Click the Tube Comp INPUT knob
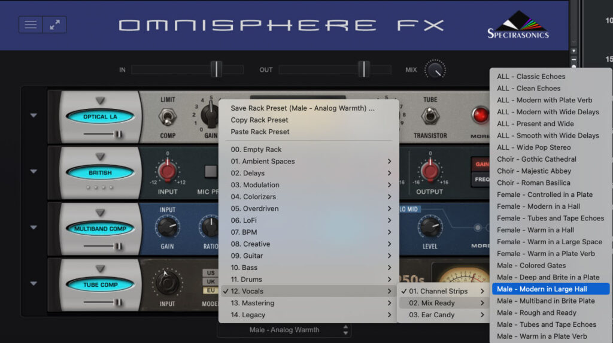 tap(168, 283)
